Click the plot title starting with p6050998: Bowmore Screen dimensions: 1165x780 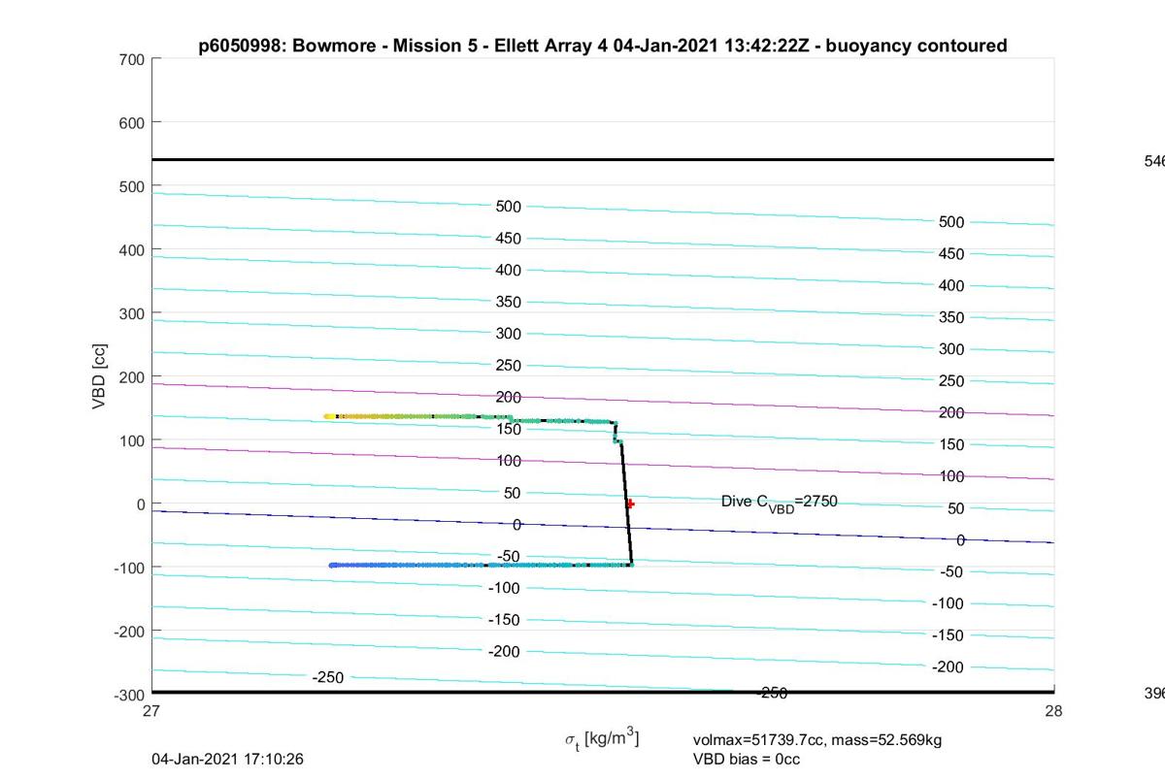pyautogui.click(x=602, y=45)
